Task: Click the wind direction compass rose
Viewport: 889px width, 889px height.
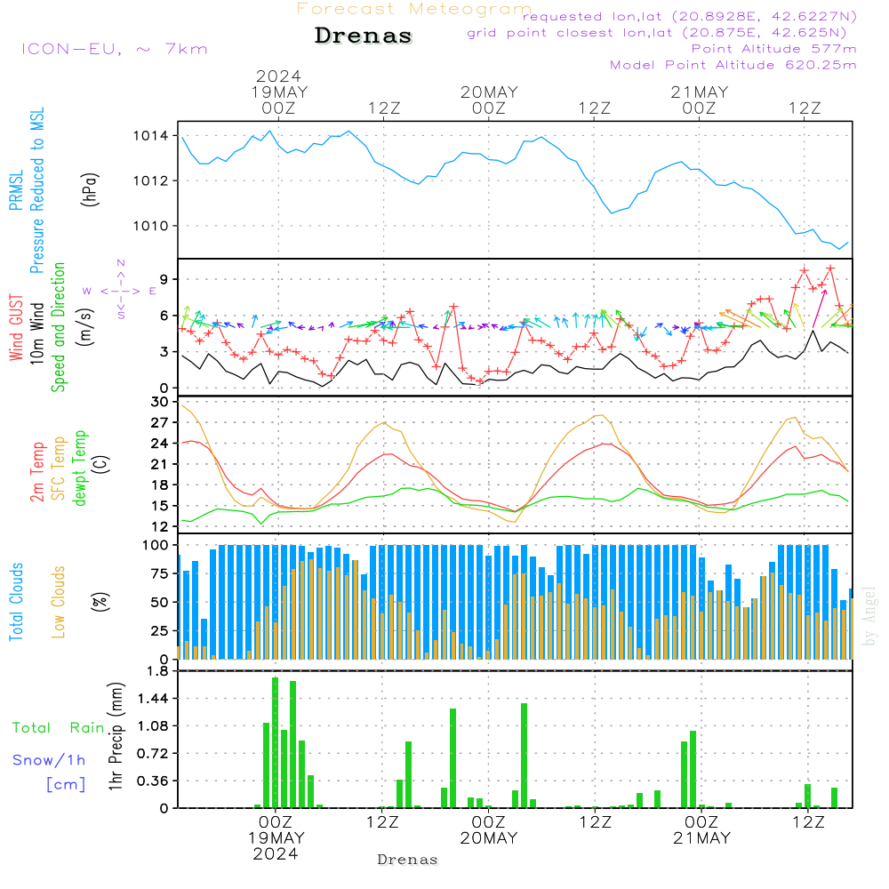Action: click(120, 290)
